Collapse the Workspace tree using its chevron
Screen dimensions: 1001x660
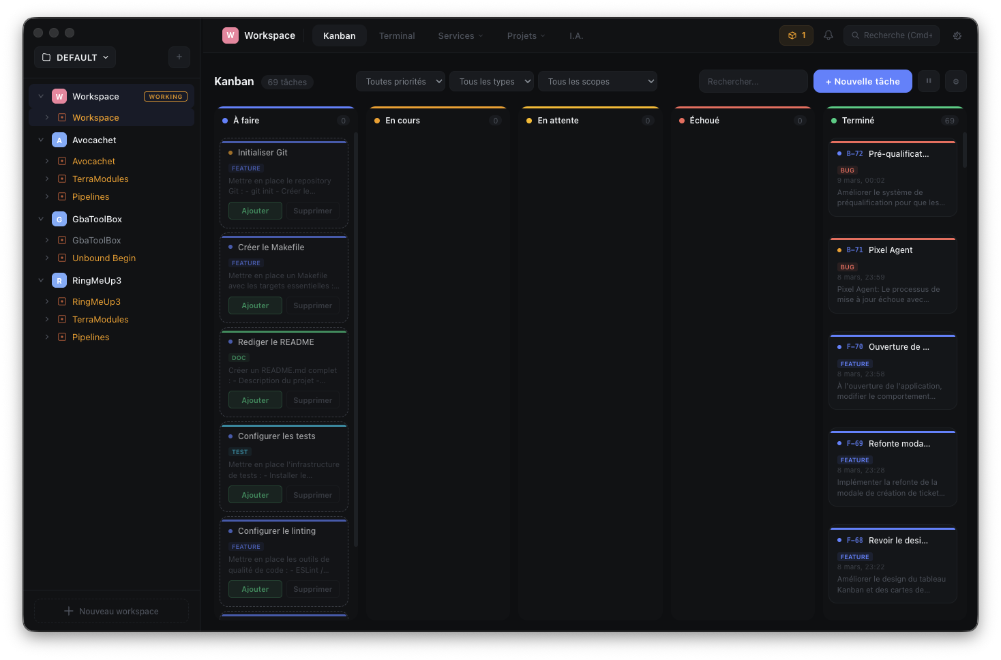coord(41,96)
